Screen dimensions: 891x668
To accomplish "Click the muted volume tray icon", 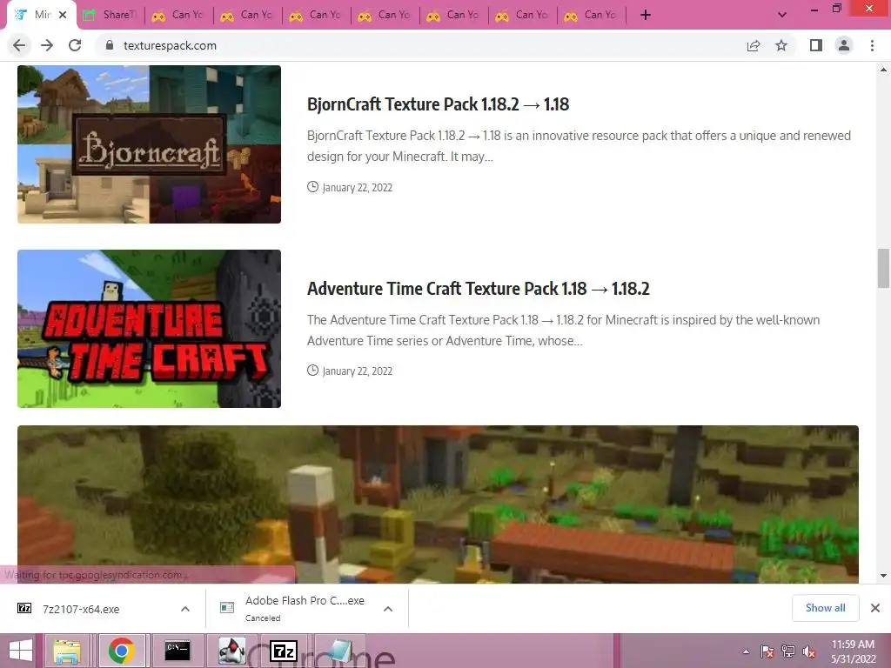I will (x=809, y=652).
